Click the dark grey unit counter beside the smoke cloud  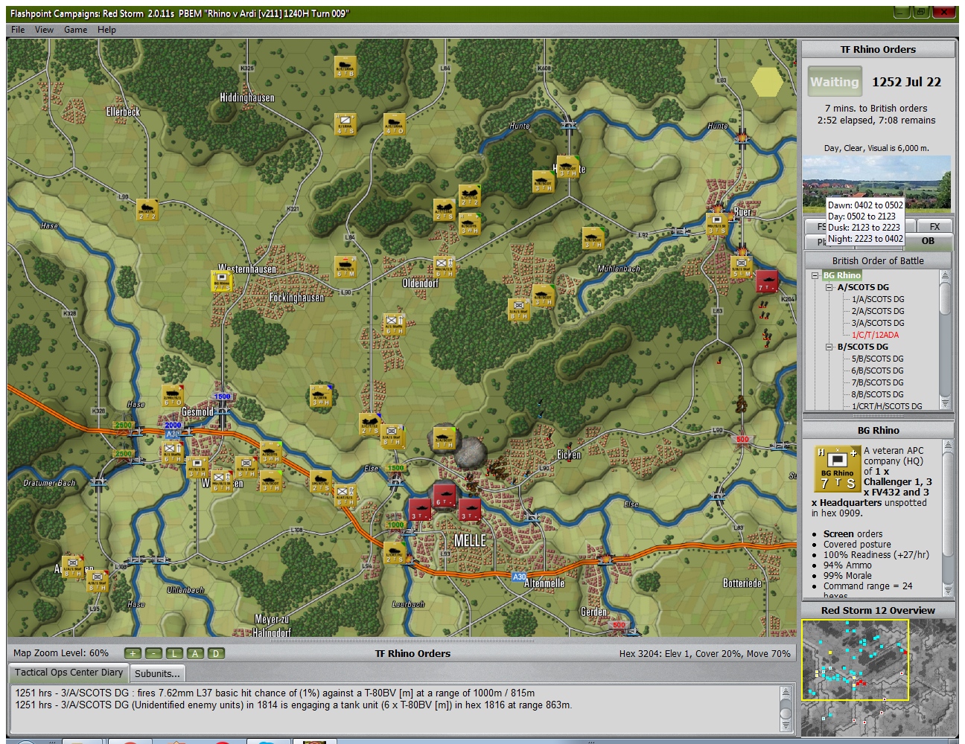444,439
